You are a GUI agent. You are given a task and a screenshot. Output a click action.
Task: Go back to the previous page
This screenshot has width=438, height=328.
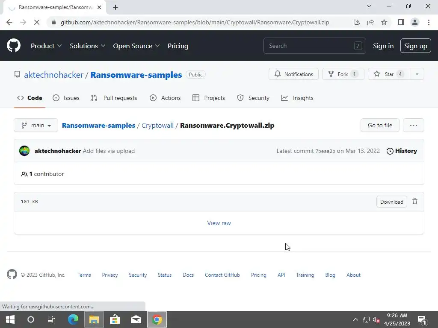9,22
